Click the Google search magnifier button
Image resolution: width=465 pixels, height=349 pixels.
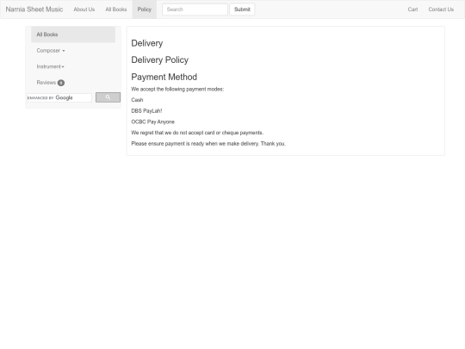108,97
